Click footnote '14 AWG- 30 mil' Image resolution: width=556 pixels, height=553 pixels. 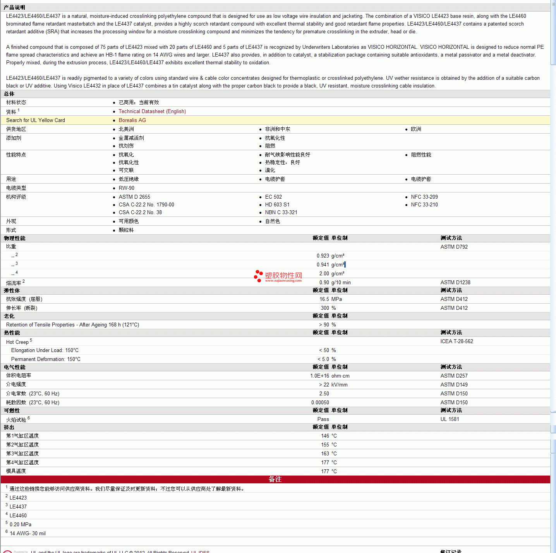click(x=27, y=533)
